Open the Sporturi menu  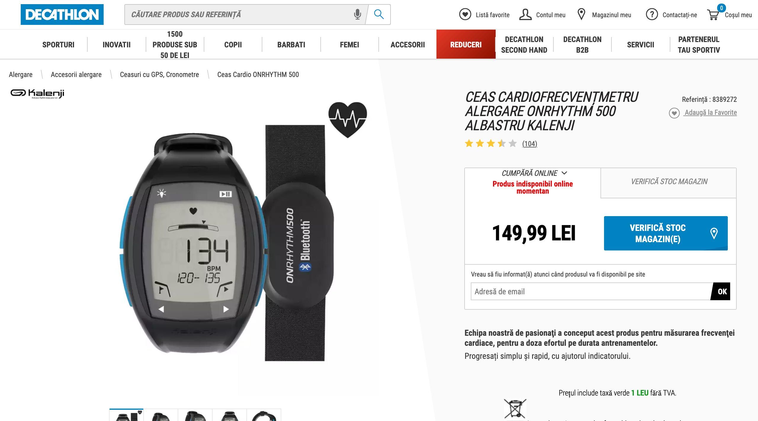[58, 45]
